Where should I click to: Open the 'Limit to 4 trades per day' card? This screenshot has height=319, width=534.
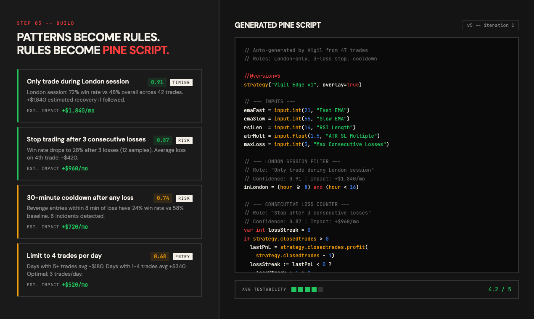109,270
